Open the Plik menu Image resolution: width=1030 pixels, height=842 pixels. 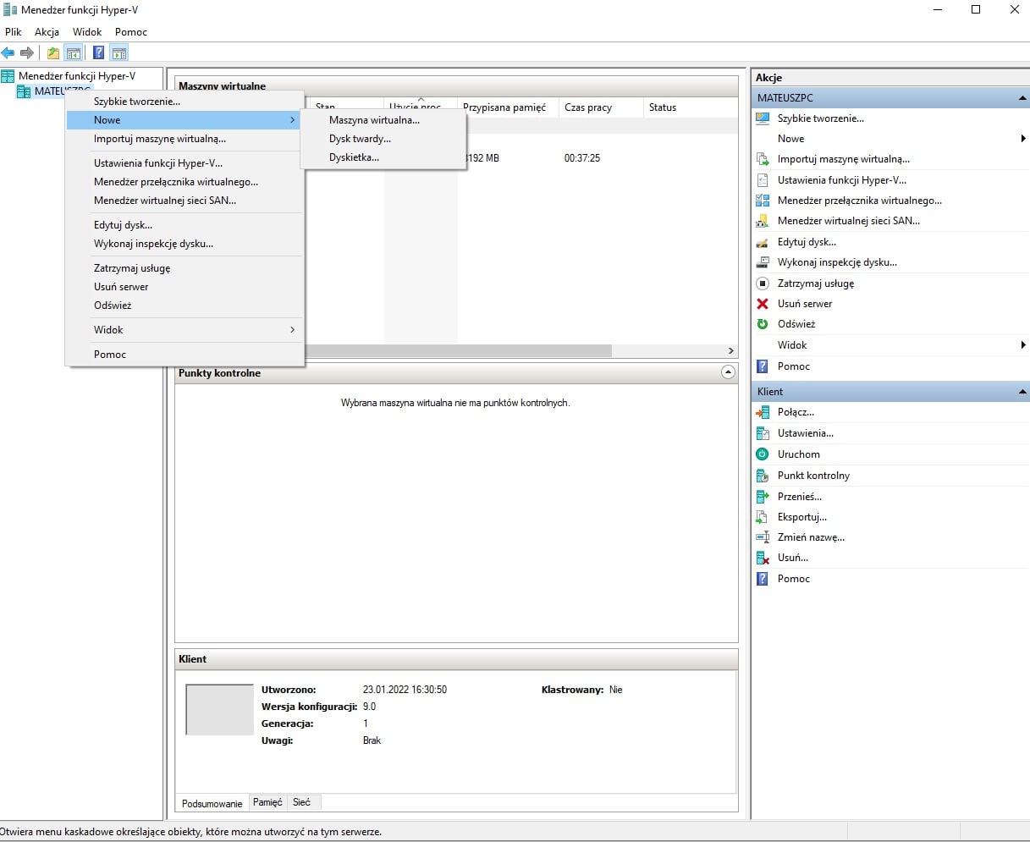pyautogui.click(x=14, y=32)
